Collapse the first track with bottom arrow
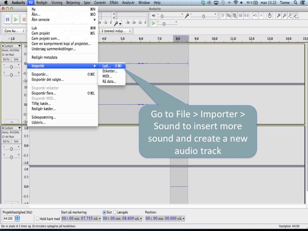Screen dimensions: 308x231 [12, 122]
